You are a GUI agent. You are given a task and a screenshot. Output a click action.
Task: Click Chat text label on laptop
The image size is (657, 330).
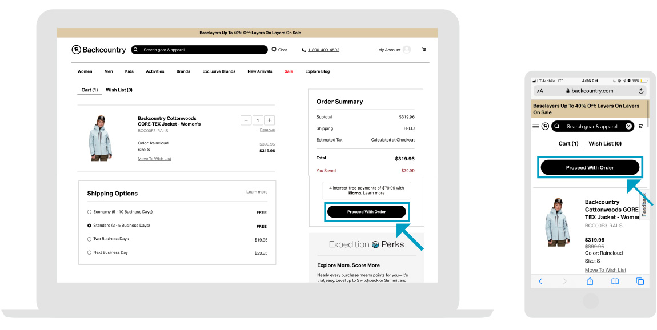[282, 50]
